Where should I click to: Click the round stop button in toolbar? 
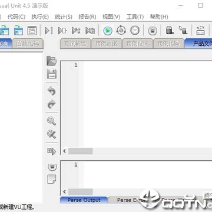pyautogui.click(x=153, y=31)
